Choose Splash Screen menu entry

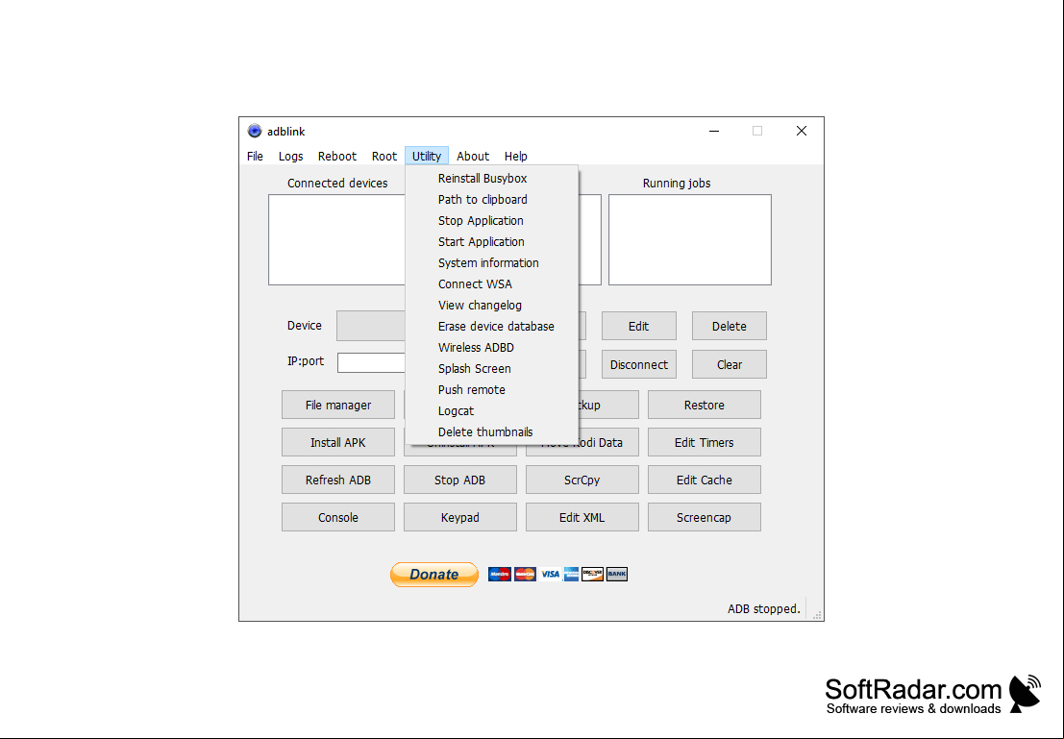[x=492, y=368]
